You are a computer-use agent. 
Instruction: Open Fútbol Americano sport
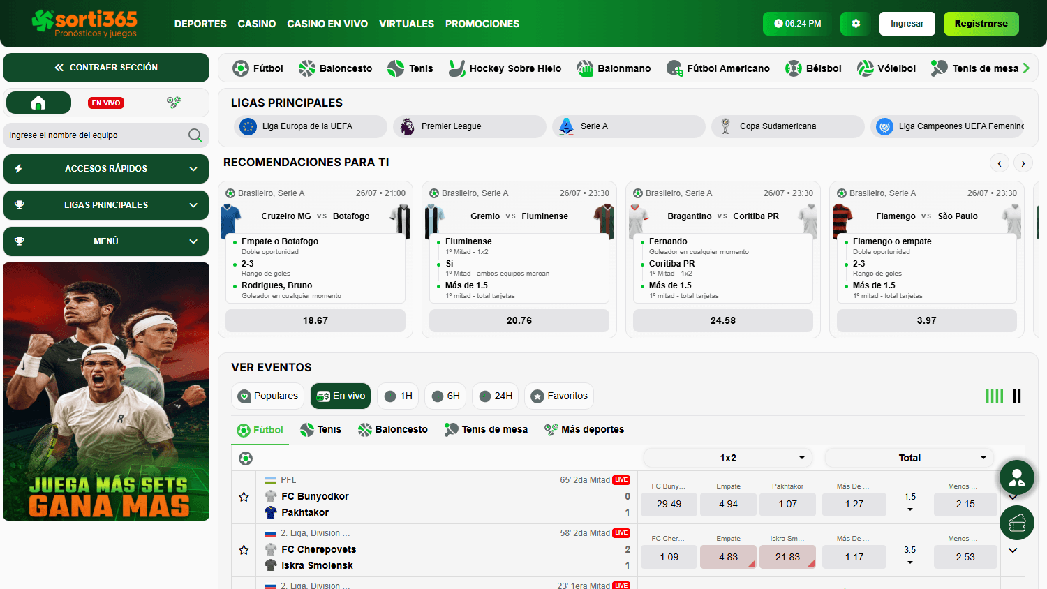pyautogui.click(x=718, y=68)
